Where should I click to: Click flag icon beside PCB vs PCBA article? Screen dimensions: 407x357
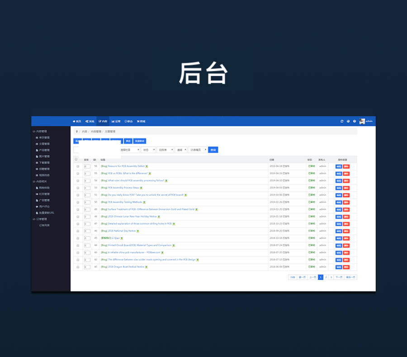point(150,174)
